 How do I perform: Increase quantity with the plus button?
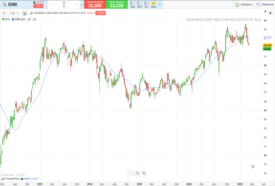(x=76, y=5)
